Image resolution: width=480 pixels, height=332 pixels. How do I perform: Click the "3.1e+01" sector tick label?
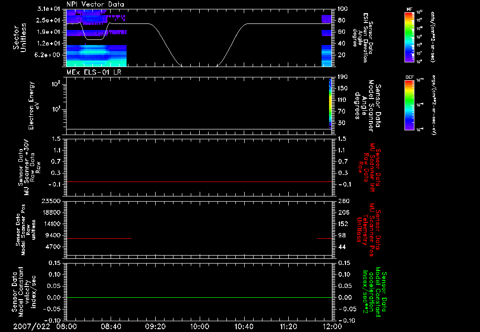click(49, 9)
